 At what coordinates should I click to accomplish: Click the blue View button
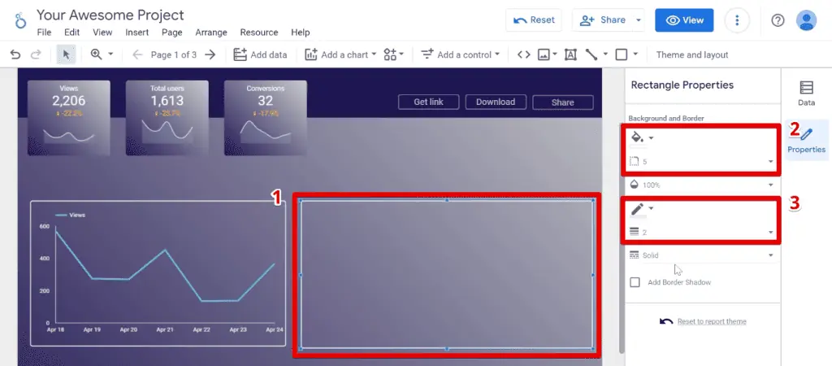tap(684, 20)
